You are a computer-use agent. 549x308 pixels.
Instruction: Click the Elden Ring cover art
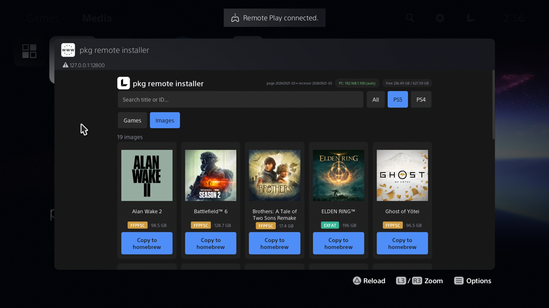tap(338, 176)
